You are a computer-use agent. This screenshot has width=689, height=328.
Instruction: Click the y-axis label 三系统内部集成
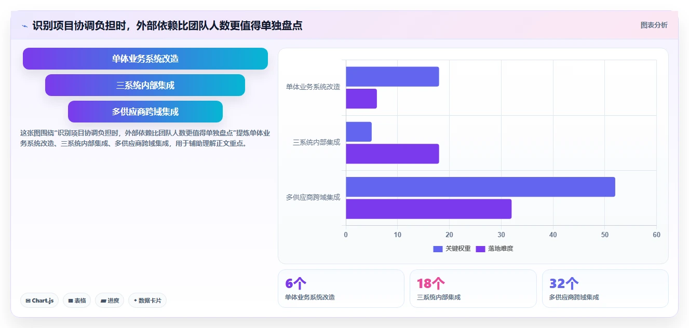pyautogui.click(x=317, y=142)
